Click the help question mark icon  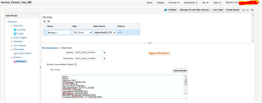click(252, 10)
